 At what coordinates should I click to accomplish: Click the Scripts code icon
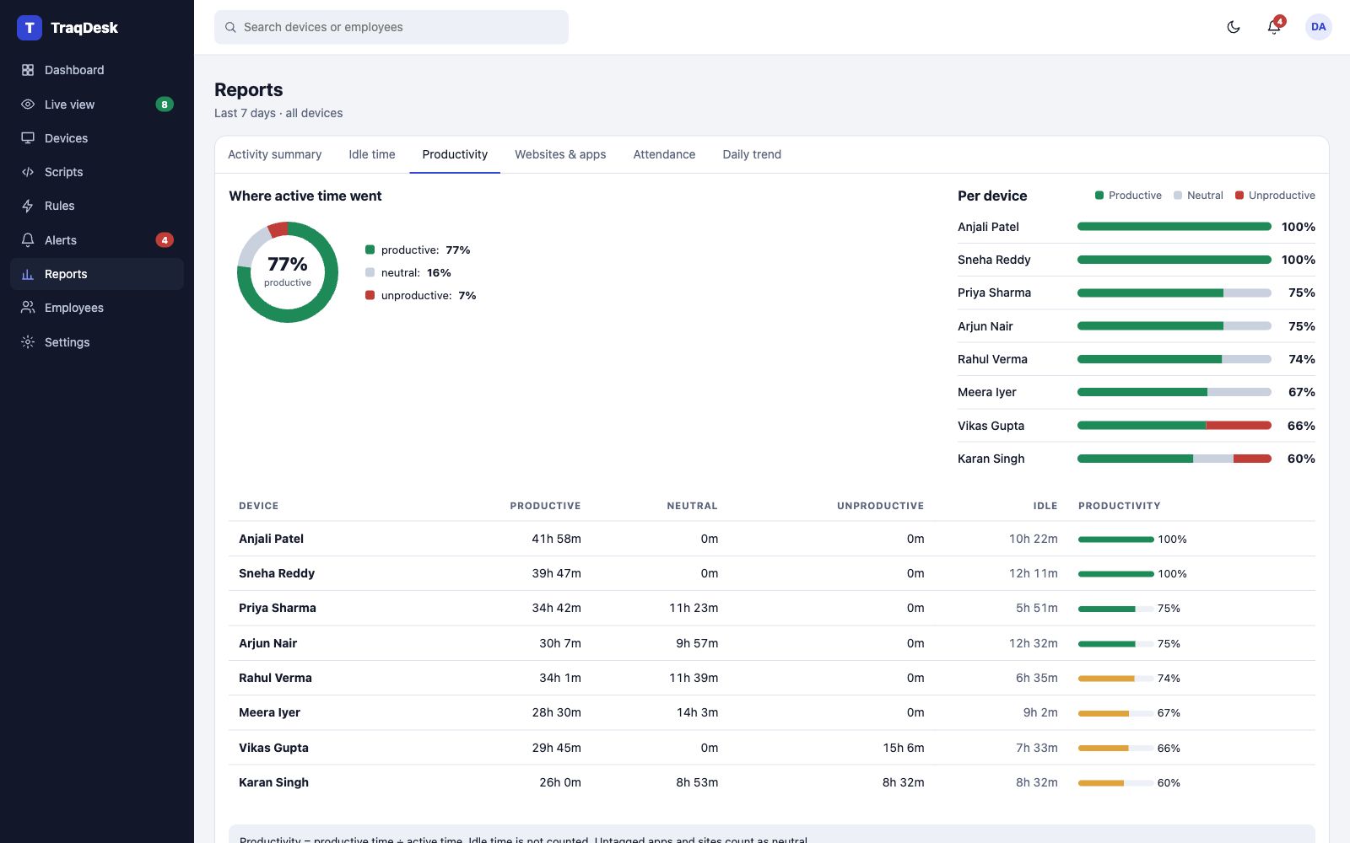28,172
